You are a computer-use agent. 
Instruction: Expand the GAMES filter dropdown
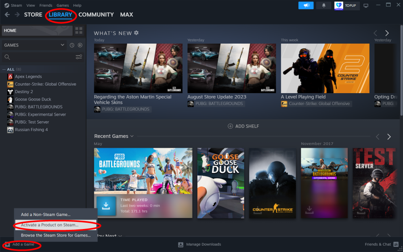[x=62, y=45]
